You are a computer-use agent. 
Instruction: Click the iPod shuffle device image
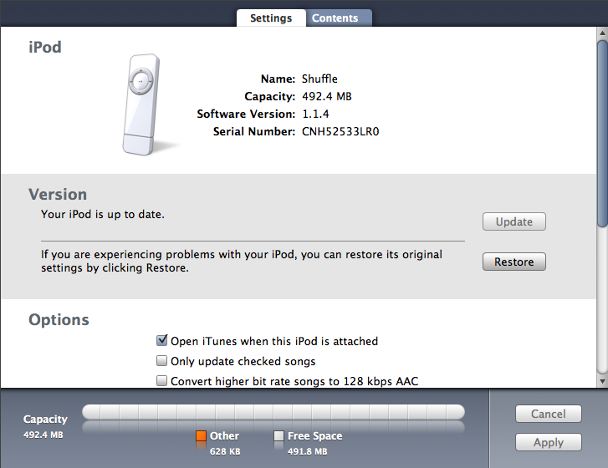pos(141,104)
